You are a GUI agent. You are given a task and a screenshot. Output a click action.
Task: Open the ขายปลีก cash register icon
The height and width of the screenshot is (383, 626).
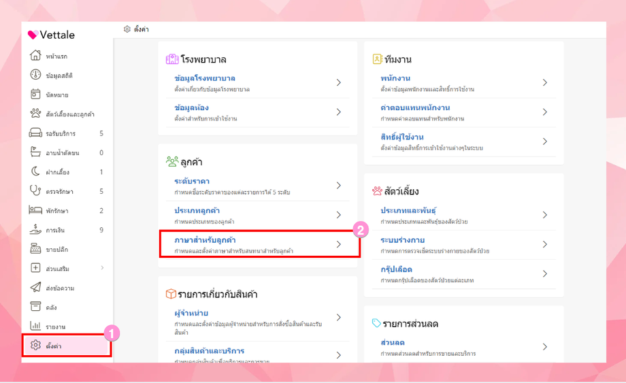(x=35, y=248)
